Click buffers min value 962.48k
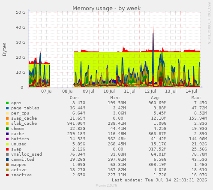 pos(117,139)
